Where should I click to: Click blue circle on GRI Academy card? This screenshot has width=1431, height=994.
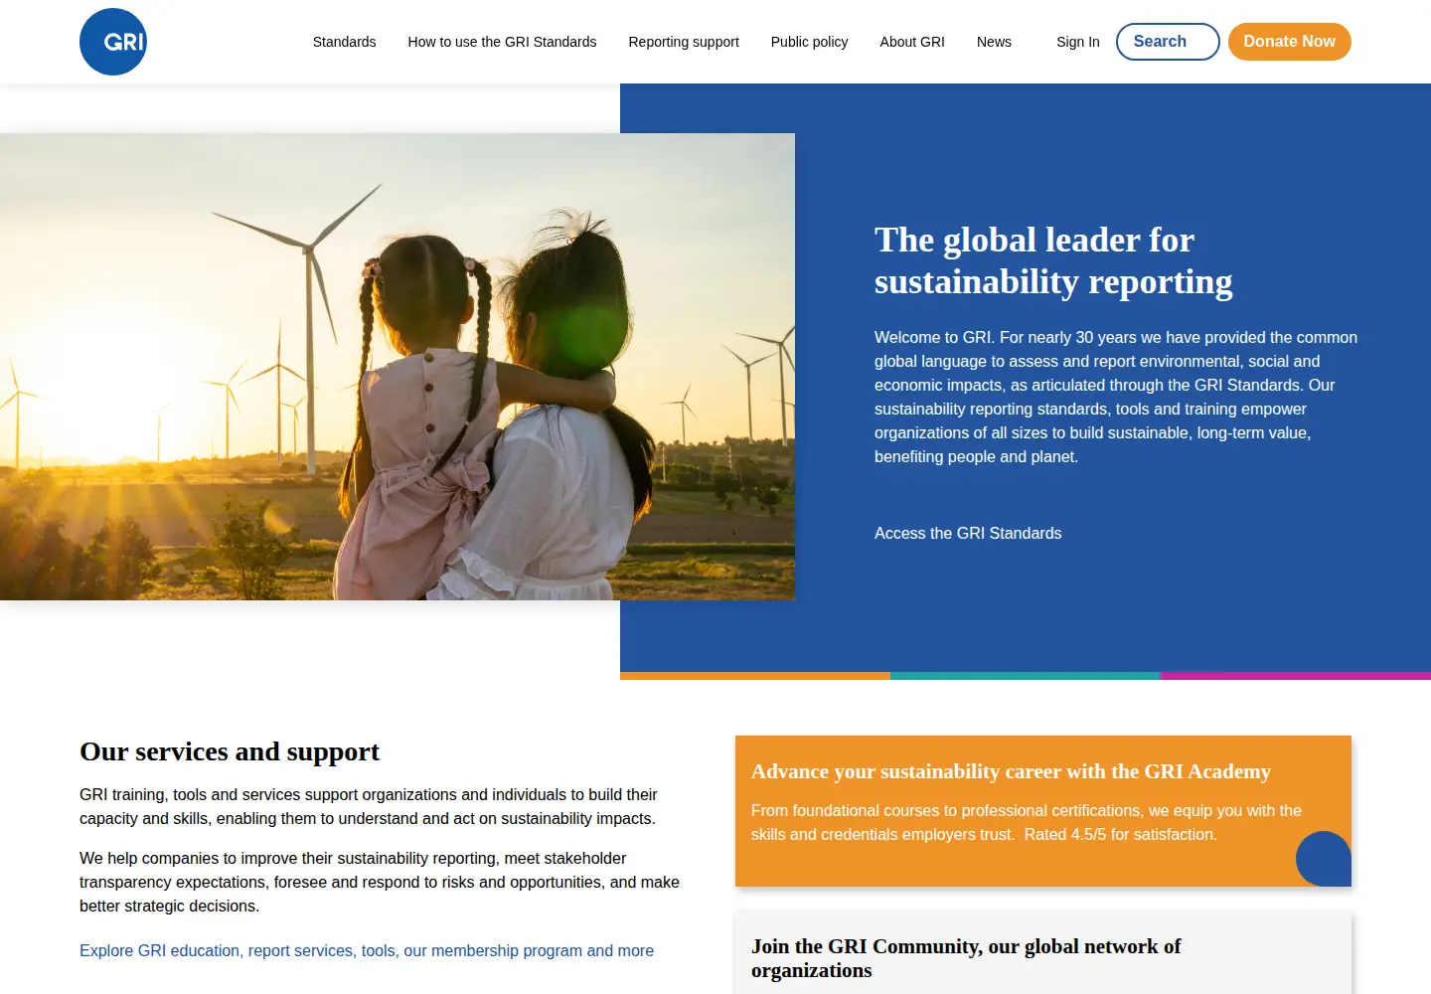1324,859
